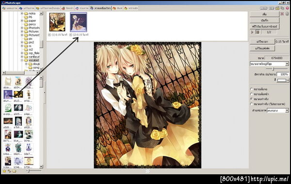Select the first frame thumbnail in strip
291x184 pixels.
tap(57, 22)
